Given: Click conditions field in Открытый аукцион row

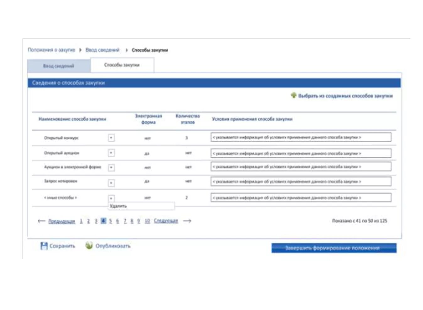Looking at the screenshot, I should click(x=301, y=153).
